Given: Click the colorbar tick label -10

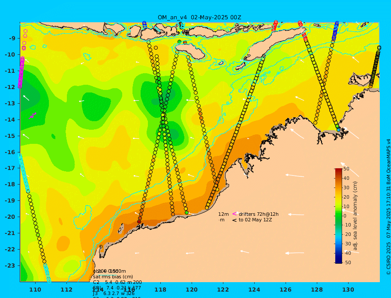Looking at the screenshot, I should (347, 225).
